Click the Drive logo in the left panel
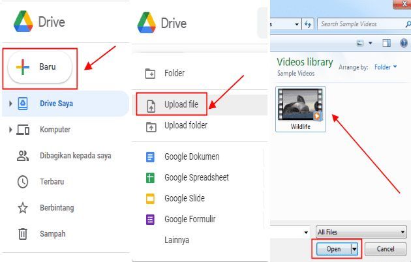The width and height of the screenshot is (411, 262). (x=23, y=22)
